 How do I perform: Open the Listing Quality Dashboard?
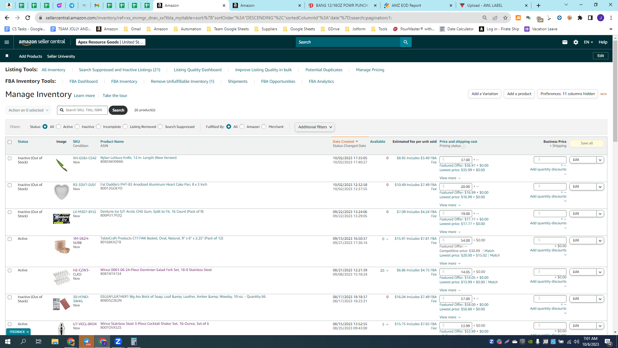[x=198, y=70]
